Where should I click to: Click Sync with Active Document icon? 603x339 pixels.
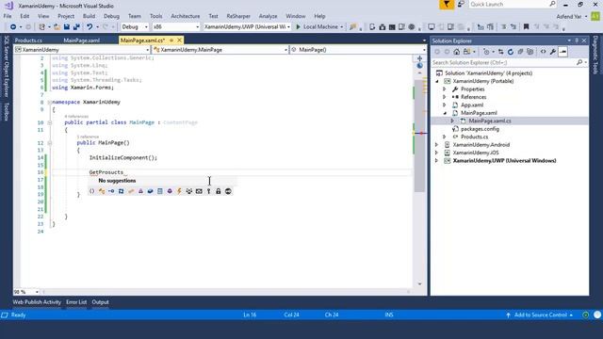coord(500,52)
